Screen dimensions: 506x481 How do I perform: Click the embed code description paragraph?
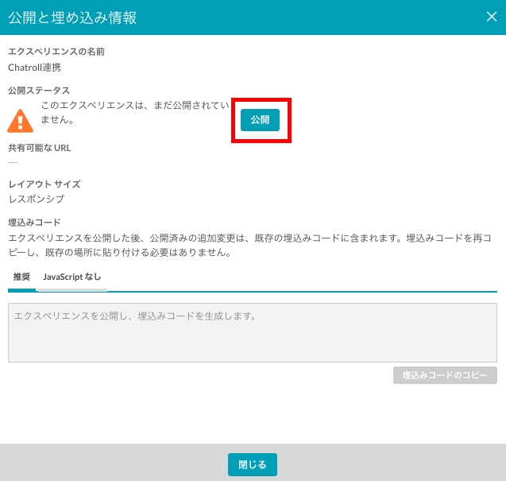click(252, 245)
